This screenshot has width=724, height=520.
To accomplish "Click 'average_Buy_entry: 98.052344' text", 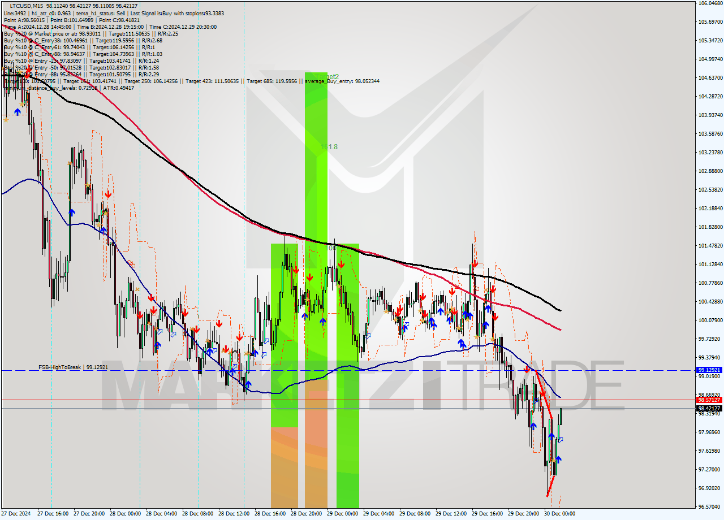I will (342, 81).
